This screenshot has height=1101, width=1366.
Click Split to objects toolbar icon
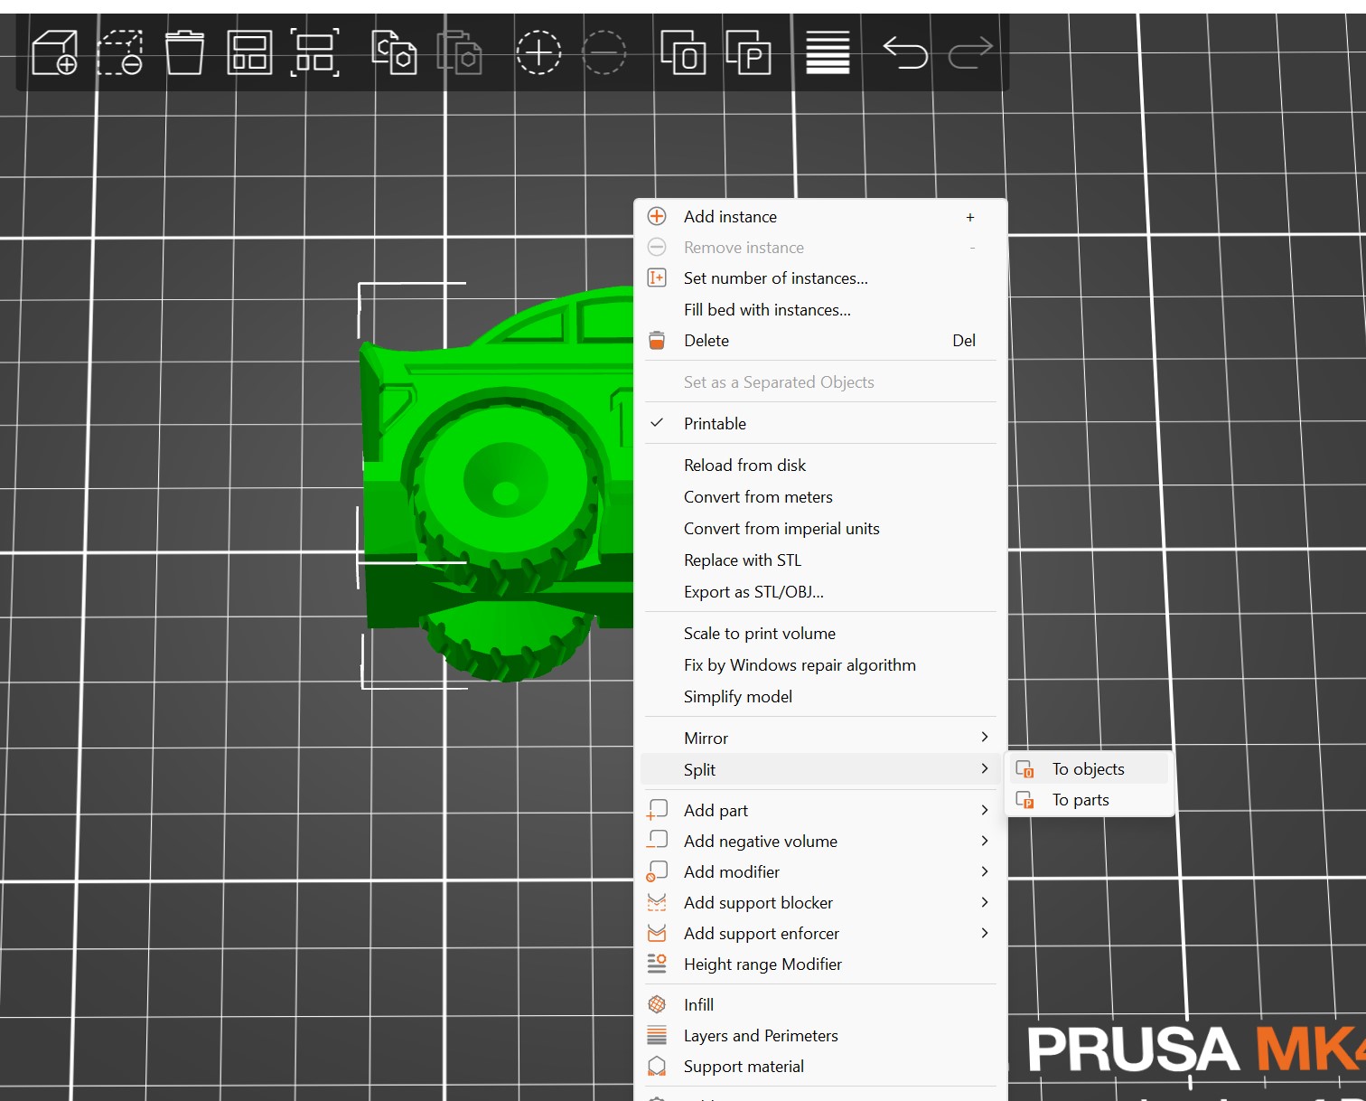click(x=683, y=52)
